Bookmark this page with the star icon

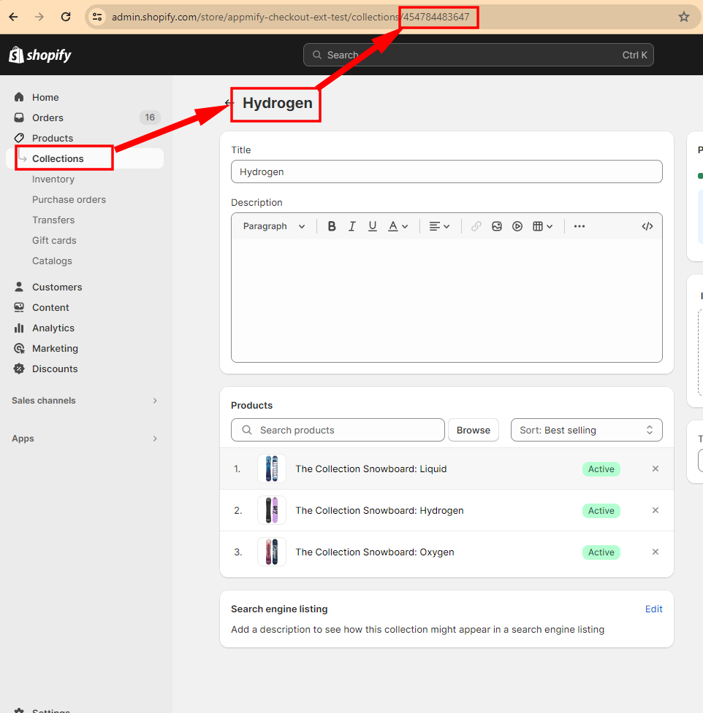683,17
